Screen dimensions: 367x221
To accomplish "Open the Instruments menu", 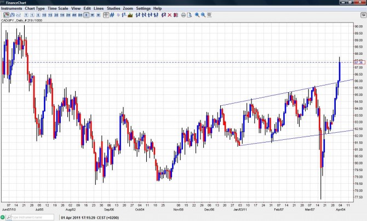I will 12,8.
